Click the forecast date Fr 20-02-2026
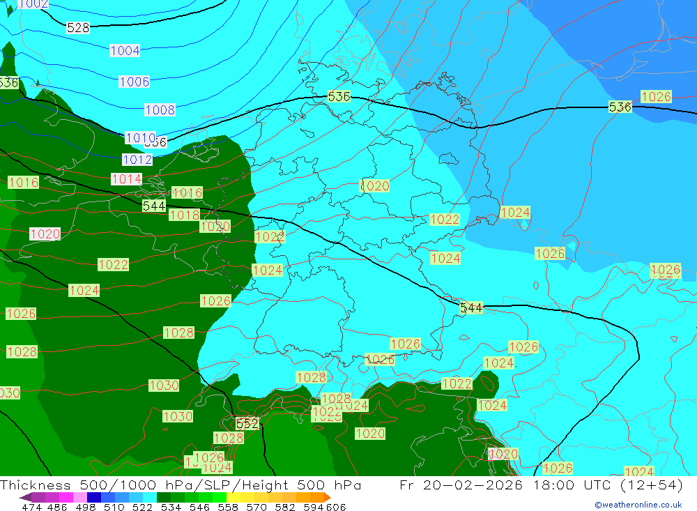The width and height of the screenshot is (697, 511). tap(461, 485)
